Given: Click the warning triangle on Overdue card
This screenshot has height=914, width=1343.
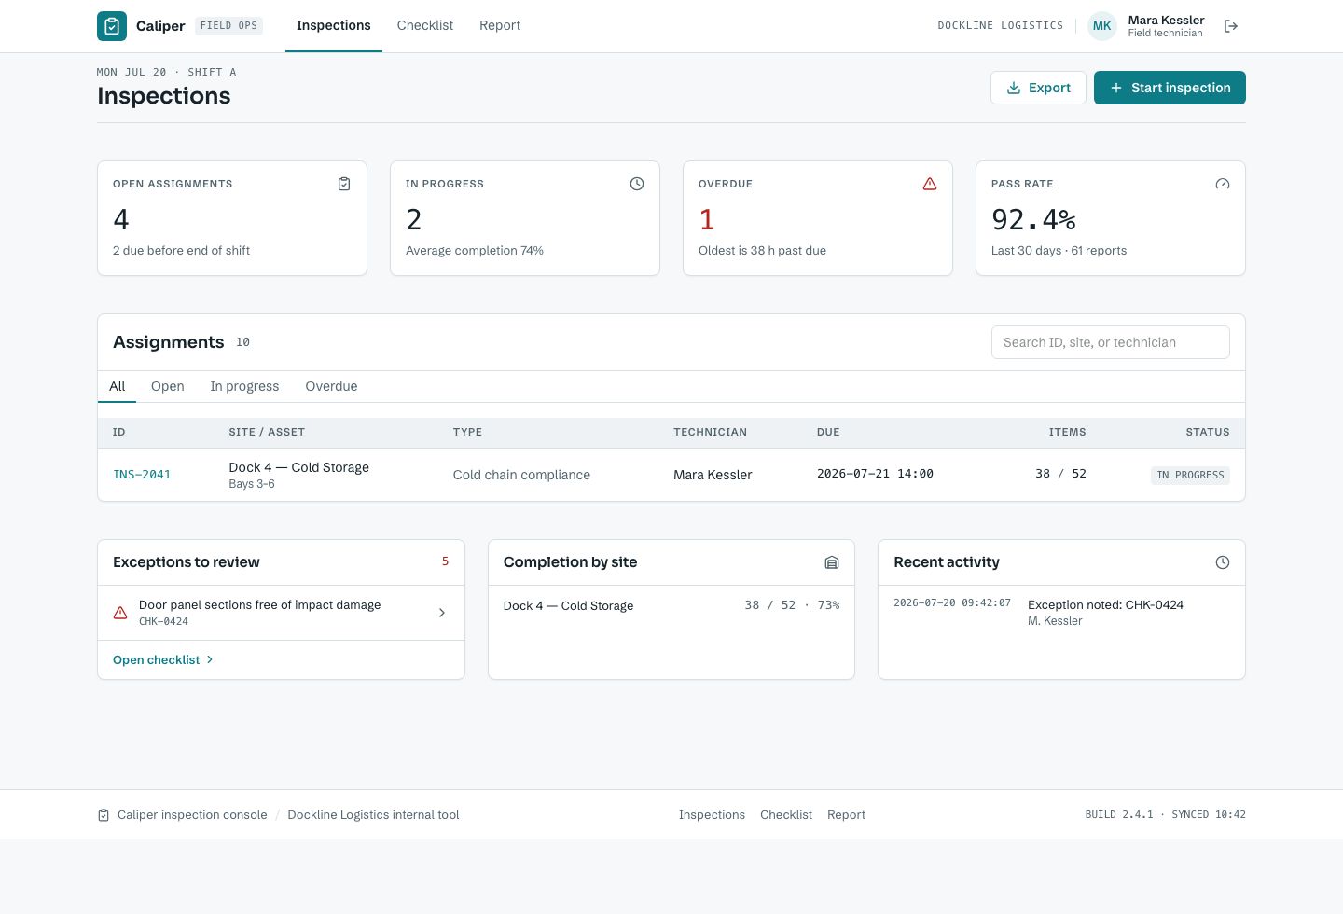Looking at the screenshot, I should coord(930,184).
